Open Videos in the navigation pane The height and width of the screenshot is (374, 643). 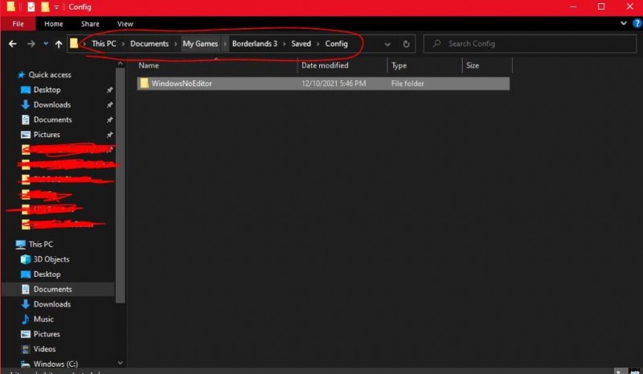tap(44, 349)
